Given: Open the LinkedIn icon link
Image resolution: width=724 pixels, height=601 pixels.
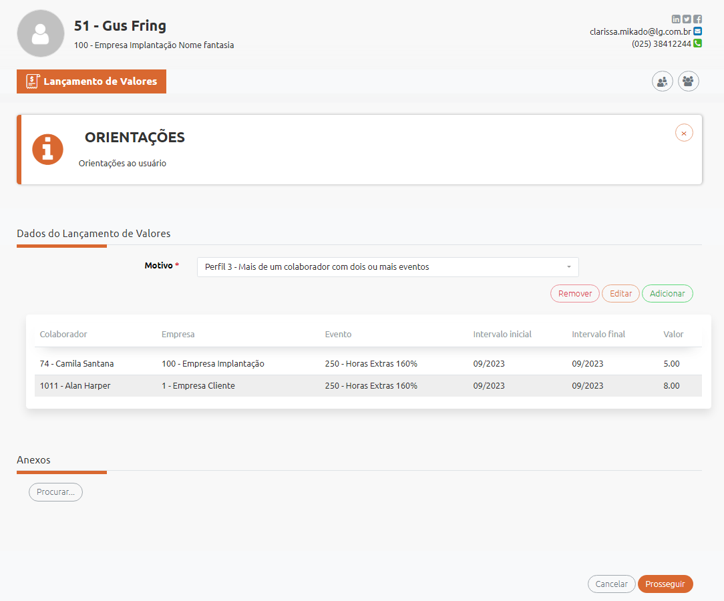Looking at the screenshot, I should pyautogui.click(x=676, y=19).
